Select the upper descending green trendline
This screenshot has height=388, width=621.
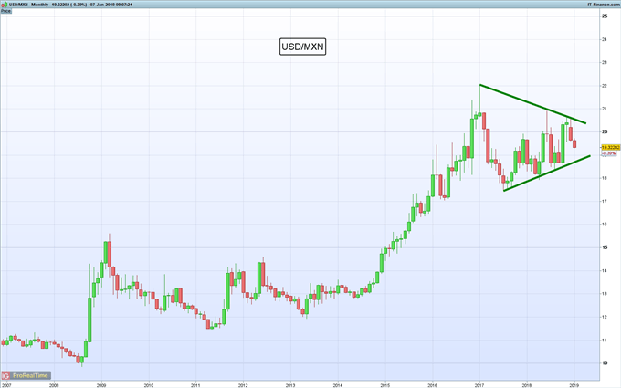click(532, 104)
